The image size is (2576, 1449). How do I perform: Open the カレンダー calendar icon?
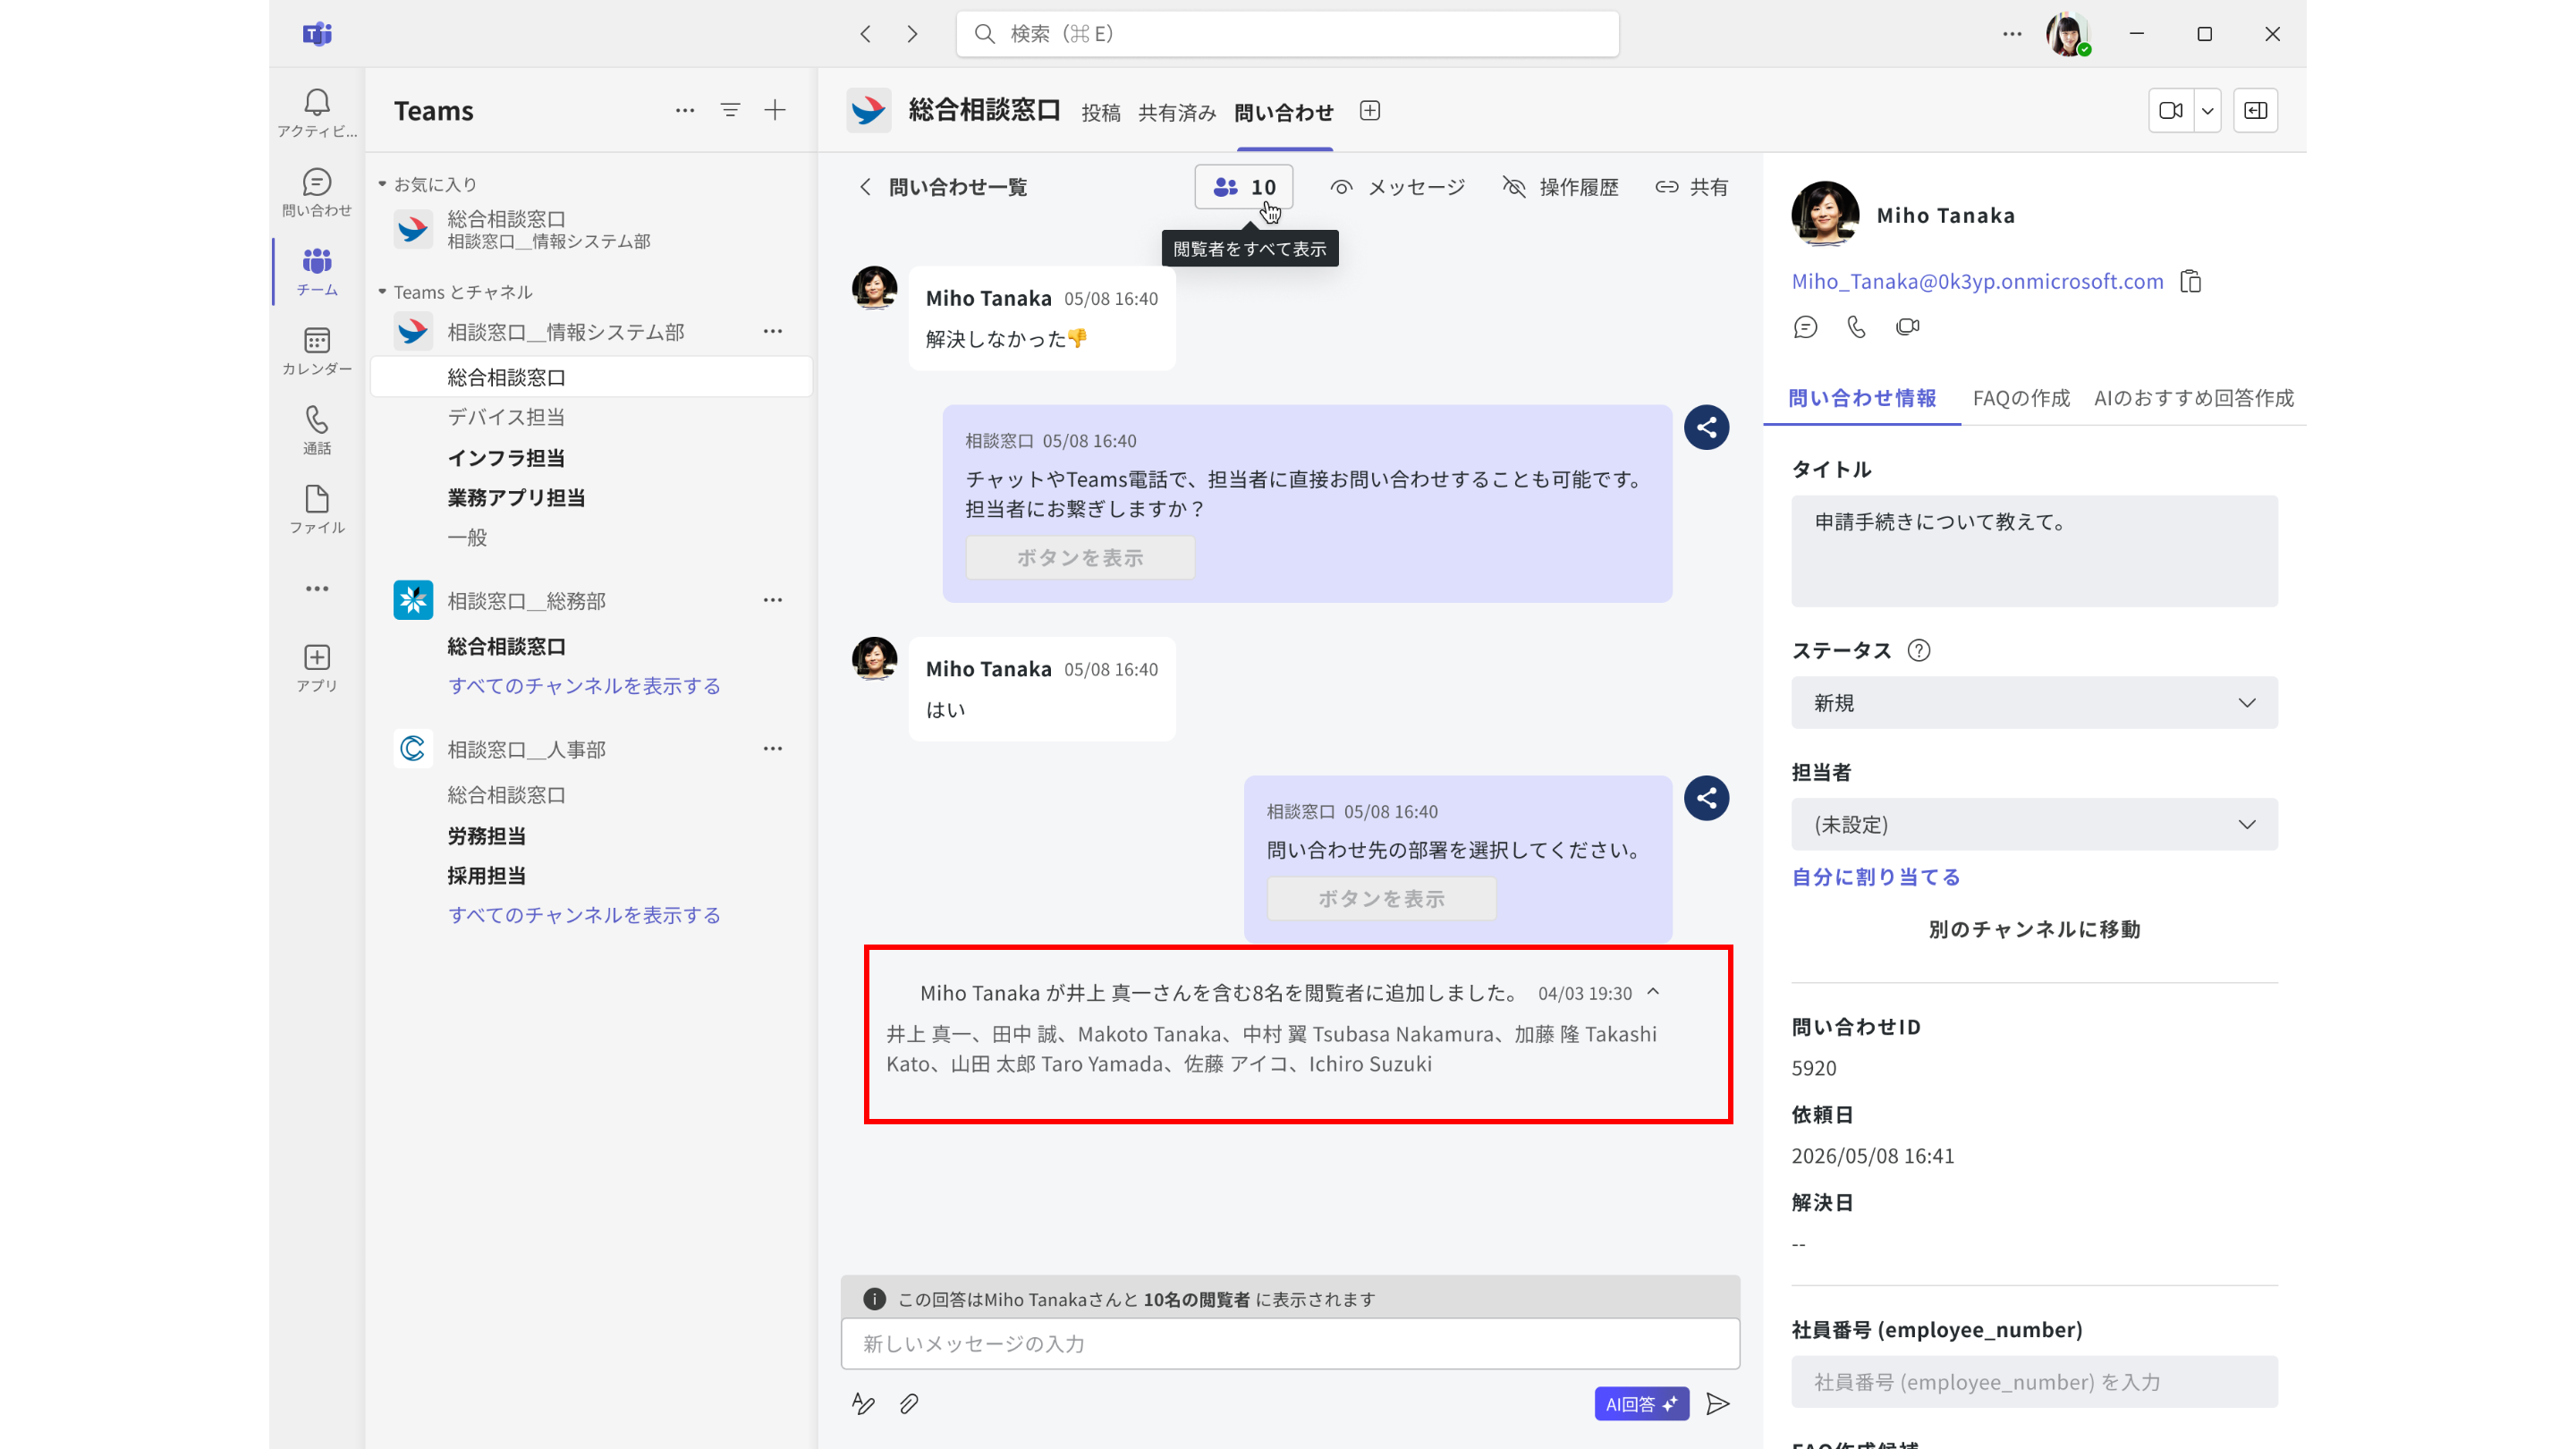pyautogui.click(x=317, y=350)
